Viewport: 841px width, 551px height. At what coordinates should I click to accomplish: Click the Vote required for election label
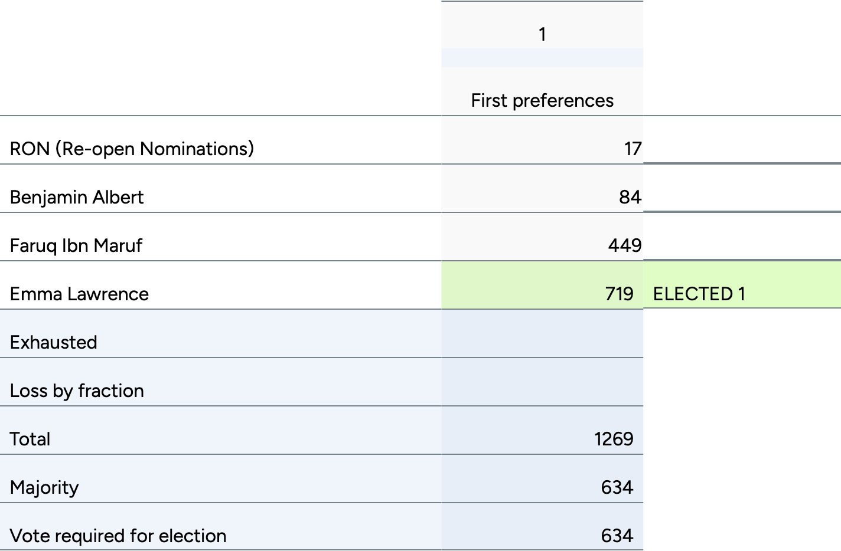(x=118, y=536)
